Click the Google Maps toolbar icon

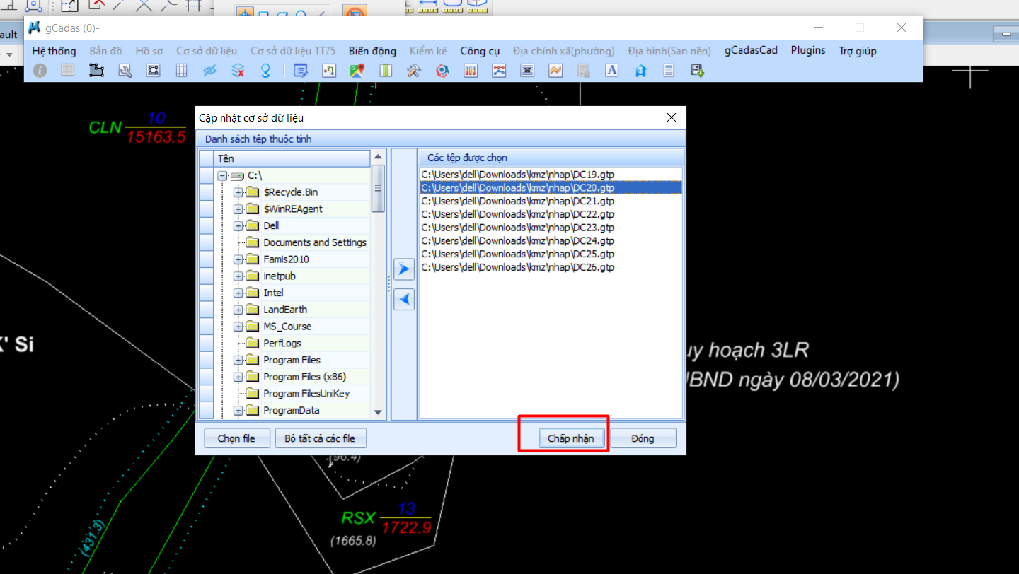[357, 71]
